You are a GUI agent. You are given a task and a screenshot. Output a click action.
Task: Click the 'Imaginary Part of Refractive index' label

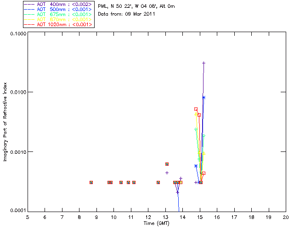[5, 122]
